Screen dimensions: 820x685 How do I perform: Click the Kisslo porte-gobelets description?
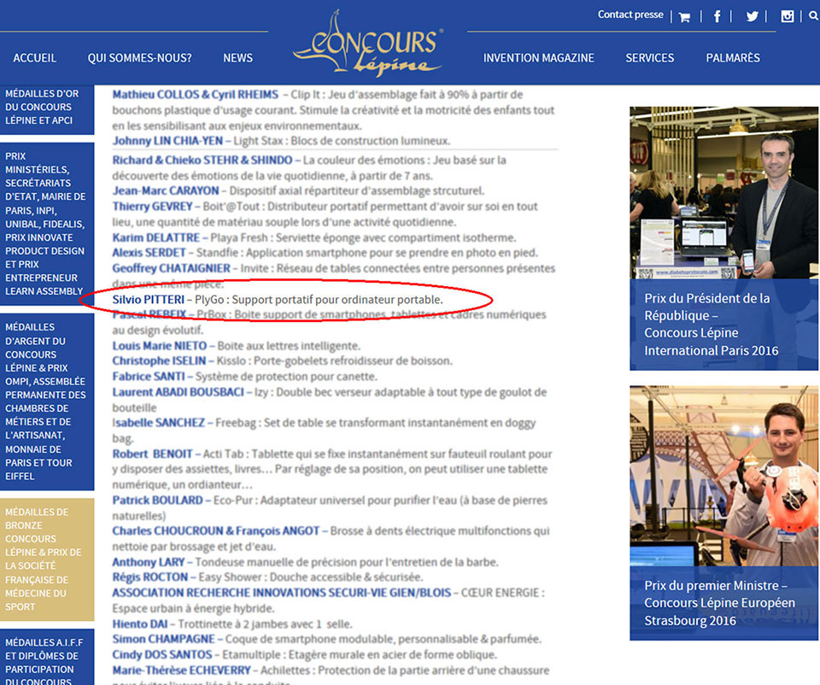point(335,361)
